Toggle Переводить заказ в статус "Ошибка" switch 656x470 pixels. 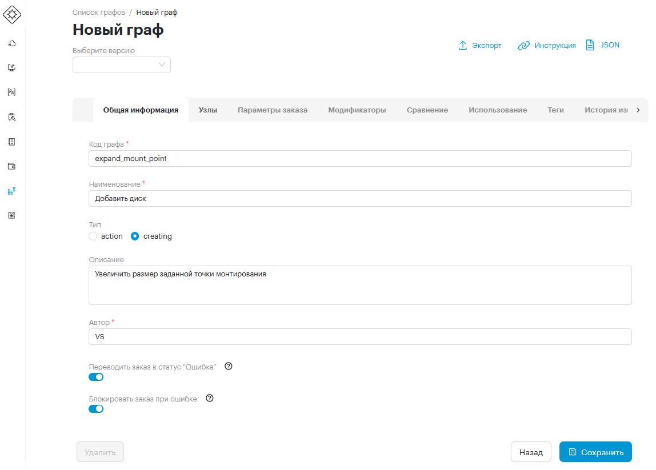tap(96, 377)
